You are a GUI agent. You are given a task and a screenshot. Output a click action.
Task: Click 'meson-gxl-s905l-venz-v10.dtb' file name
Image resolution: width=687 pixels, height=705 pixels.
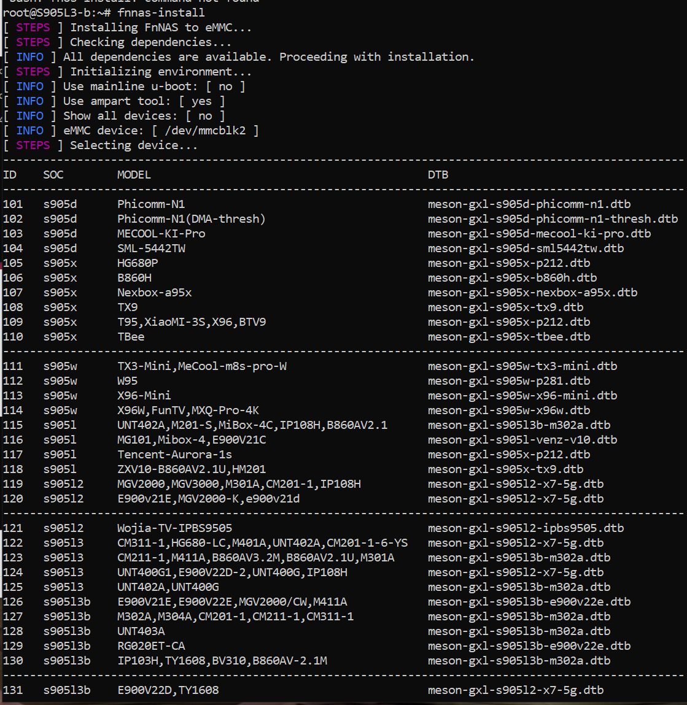coord(522,440)
